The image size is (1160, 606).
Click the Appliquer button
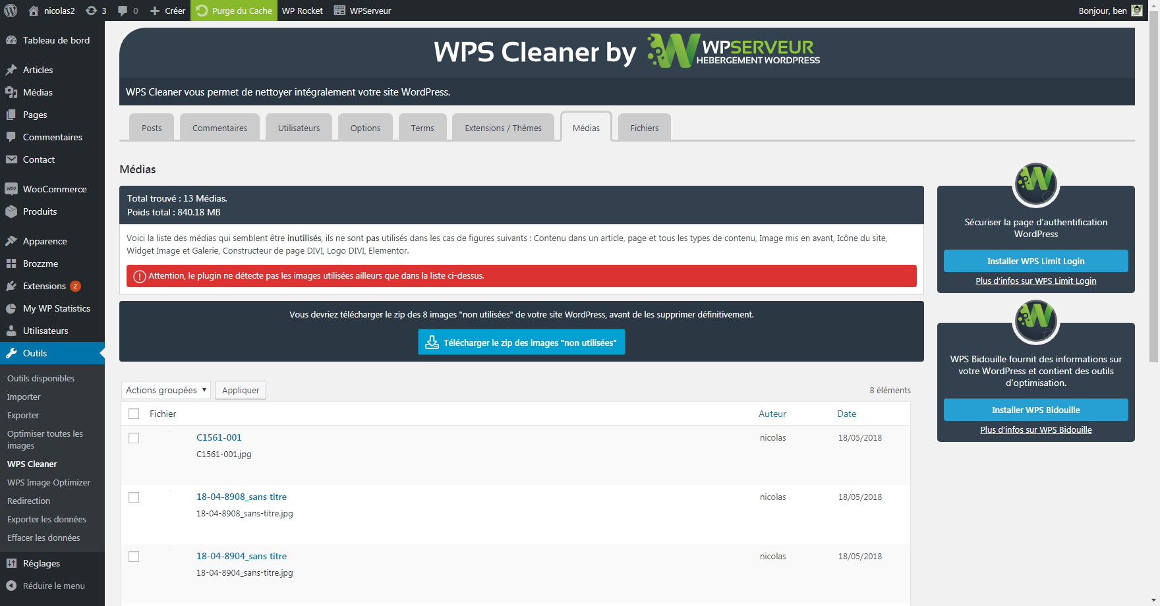click(241, 390)
